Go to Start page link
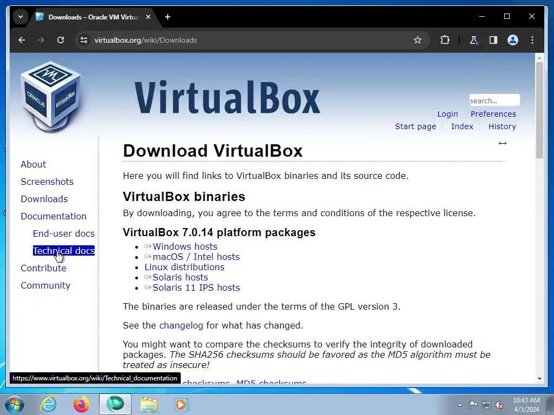 click(x=415, y=126)
